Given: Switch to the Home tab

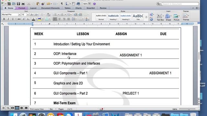Looking at the screenshot, I should click(9, 8).
